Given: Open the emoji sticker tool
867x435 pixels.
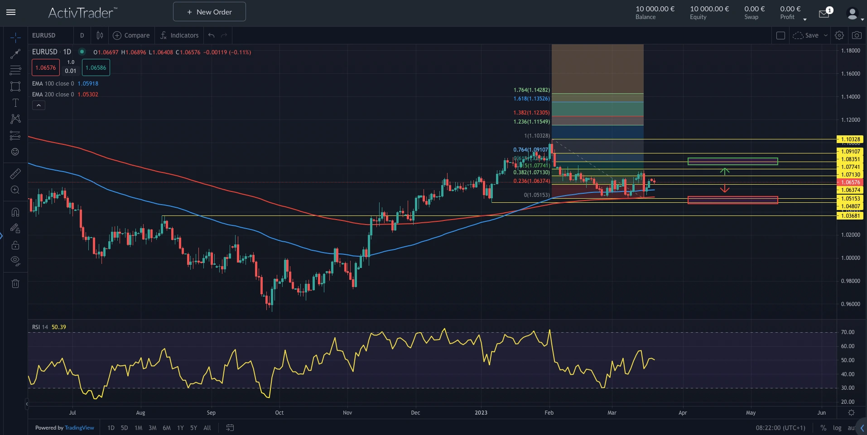Looking at the screenshot, I should pos(15,152).
